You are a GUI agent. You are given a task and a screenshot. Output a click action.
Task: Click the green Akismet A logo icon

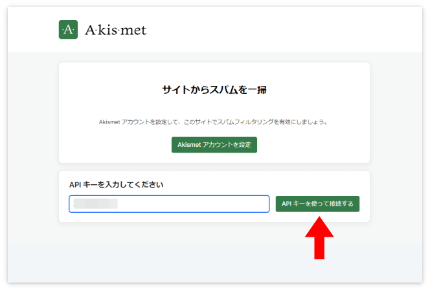(x=68, y=30)
